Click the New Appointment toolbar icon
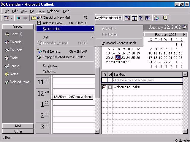This screenshot has height=142, width=190. click(7, 18)
